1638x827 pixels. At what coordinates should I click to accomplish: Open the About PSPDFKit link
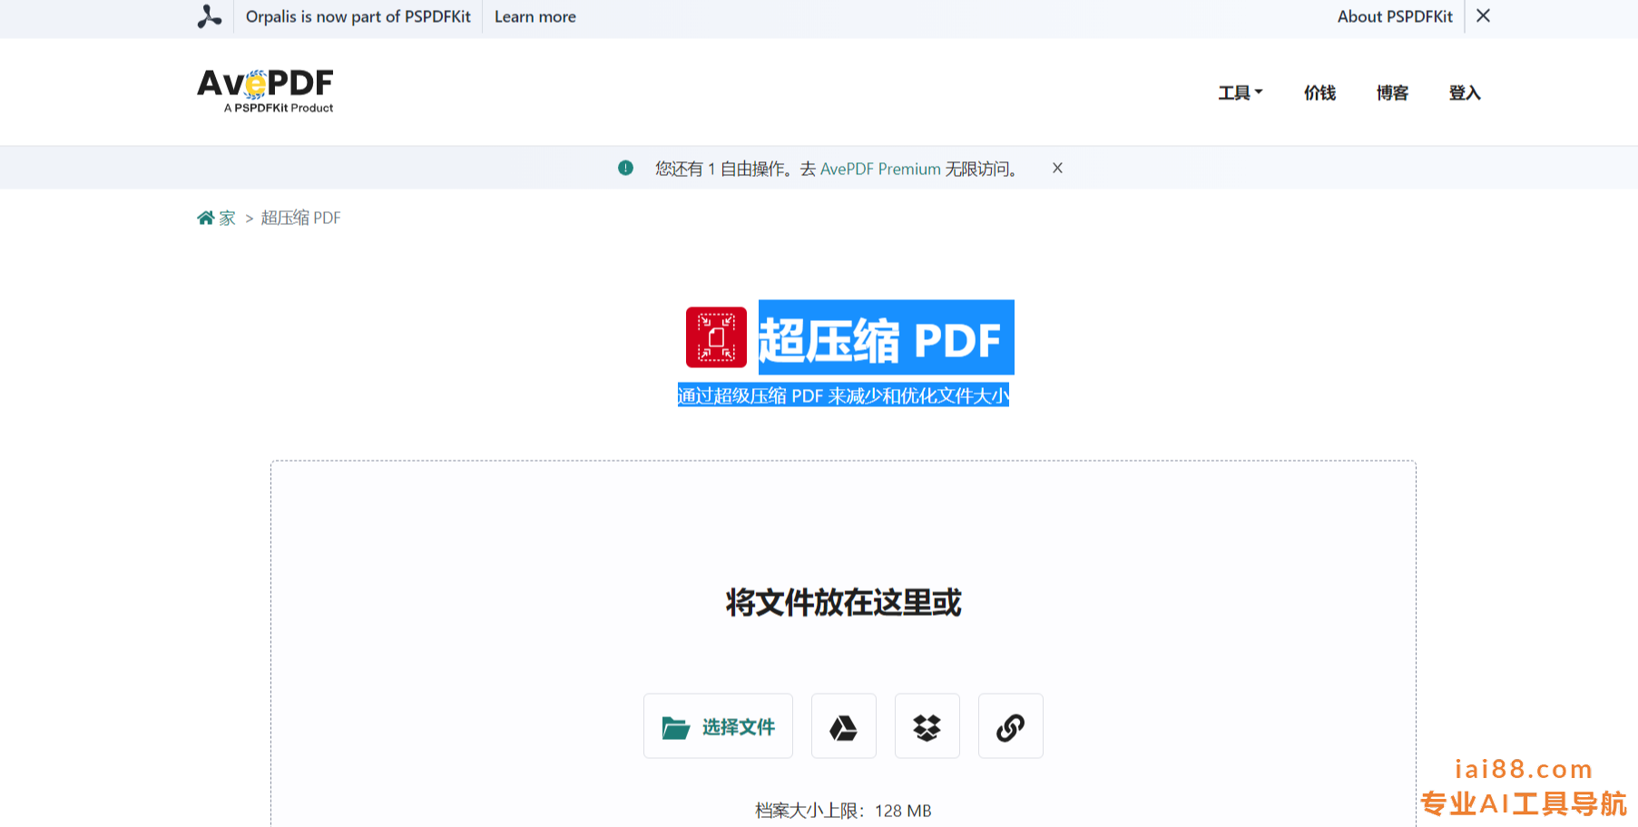pyautogui.click(x=1394, y=16)
